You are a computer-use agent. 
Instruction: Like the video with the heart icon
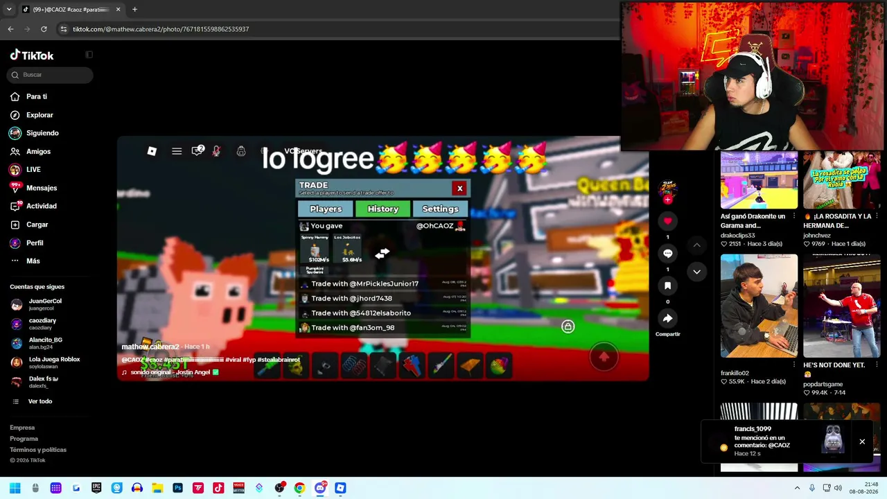coord(667,221)
